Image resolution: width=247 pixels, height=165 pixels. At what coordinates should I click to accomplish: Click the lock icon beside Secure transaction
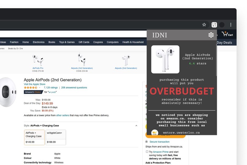(x=146, y=142)
